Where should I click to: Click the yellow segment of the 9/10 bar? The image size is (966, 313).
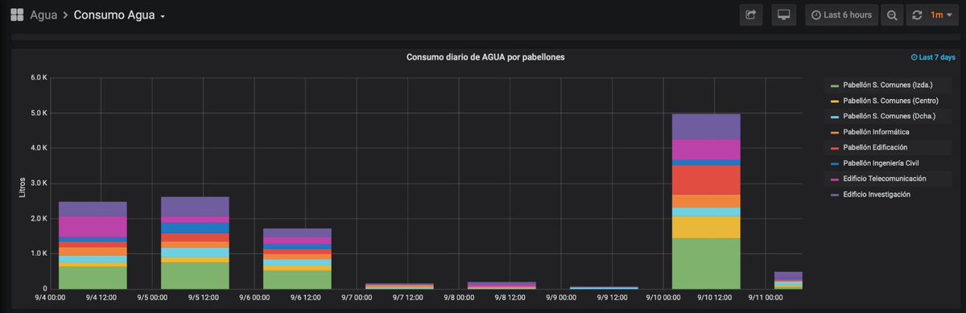tap(706, 227)
